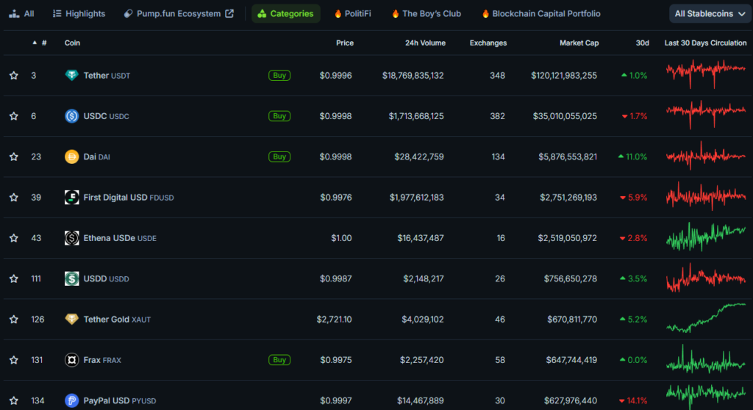
Task: Click the list icon of Highlights tab
Action: pos(57,13)
